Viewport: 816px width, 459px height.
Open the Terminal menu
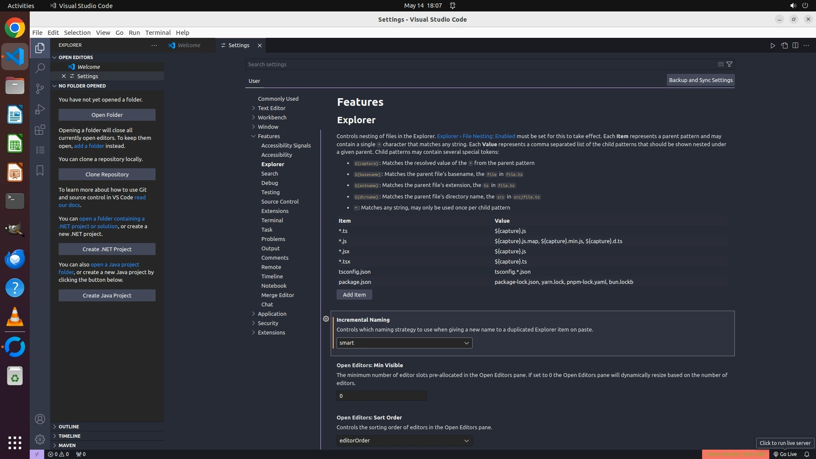(158, 33)
